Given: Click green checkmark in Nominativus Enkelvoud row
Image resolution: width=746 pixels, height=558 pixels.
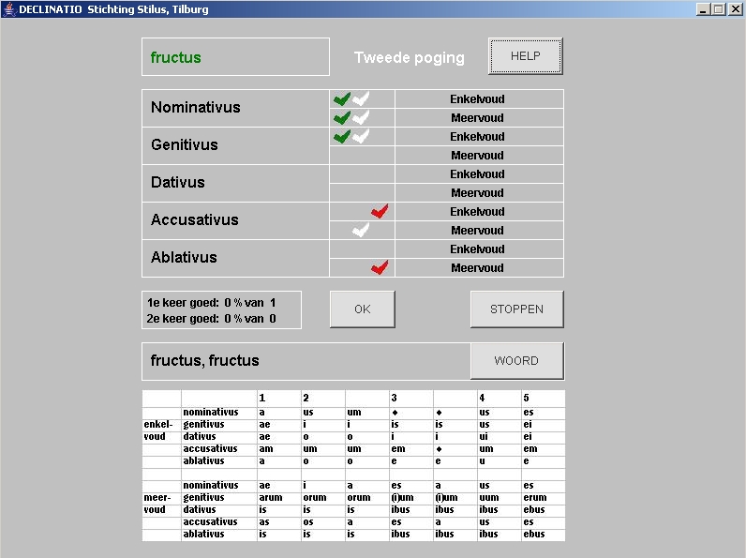Looking at the screenshot, I should point(342,98).
